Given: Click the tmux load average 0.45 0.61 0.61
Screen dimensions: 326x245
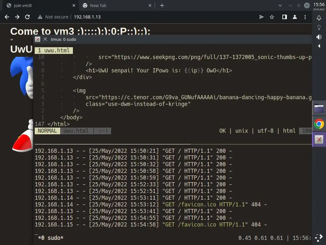Looking at the screenshot, I should point(260,238).
